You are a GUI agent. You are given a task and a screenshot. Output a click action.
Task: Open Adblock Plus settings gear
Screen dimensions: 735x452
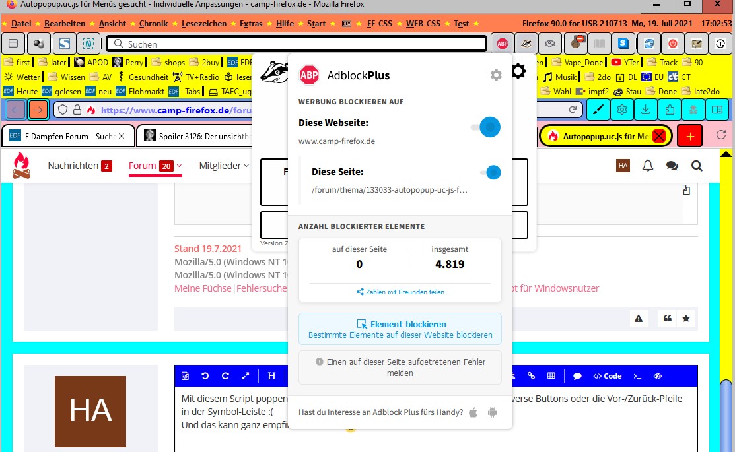(496, 75)
